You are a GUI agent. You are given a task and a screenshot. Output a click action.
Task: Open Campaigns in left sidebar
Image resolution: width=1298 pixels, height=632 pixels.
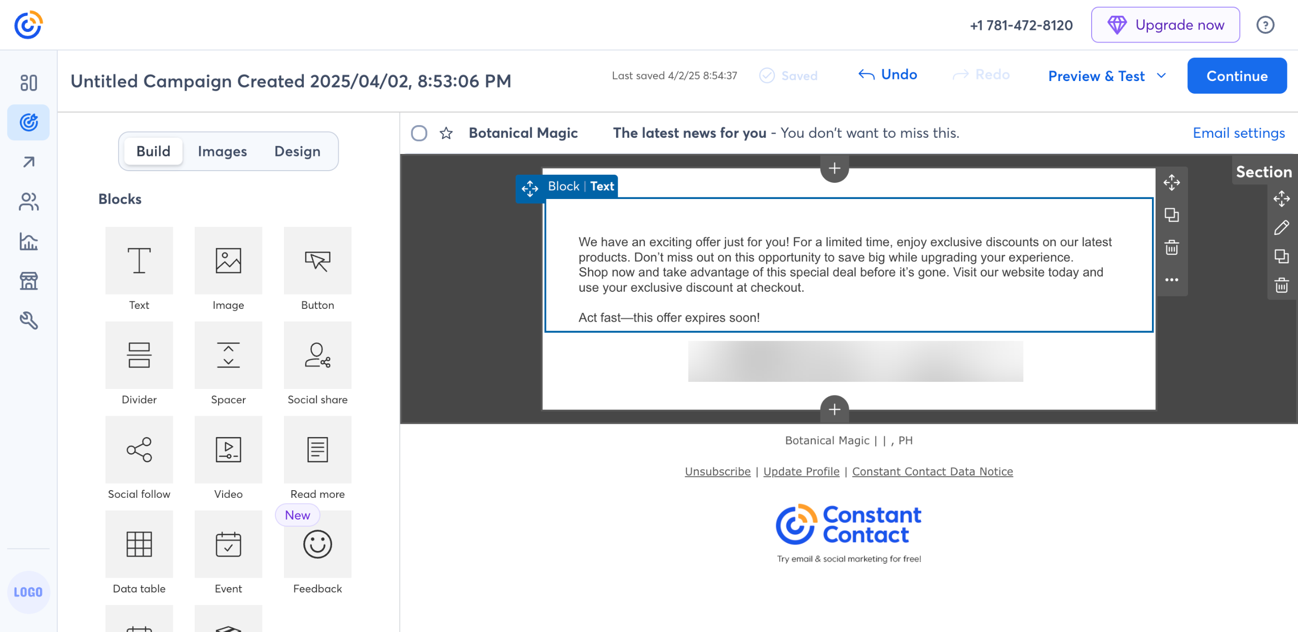pyautogui.click(x=28, y=122)
